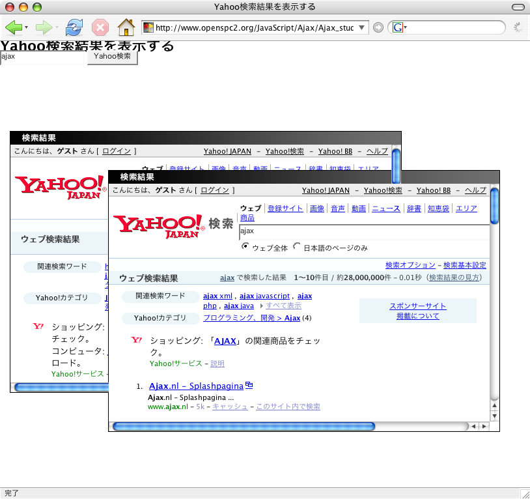Viewport: 530px width, 499px height.
Task: Switch to the 音声 search tab
Action: pos(338,208)
